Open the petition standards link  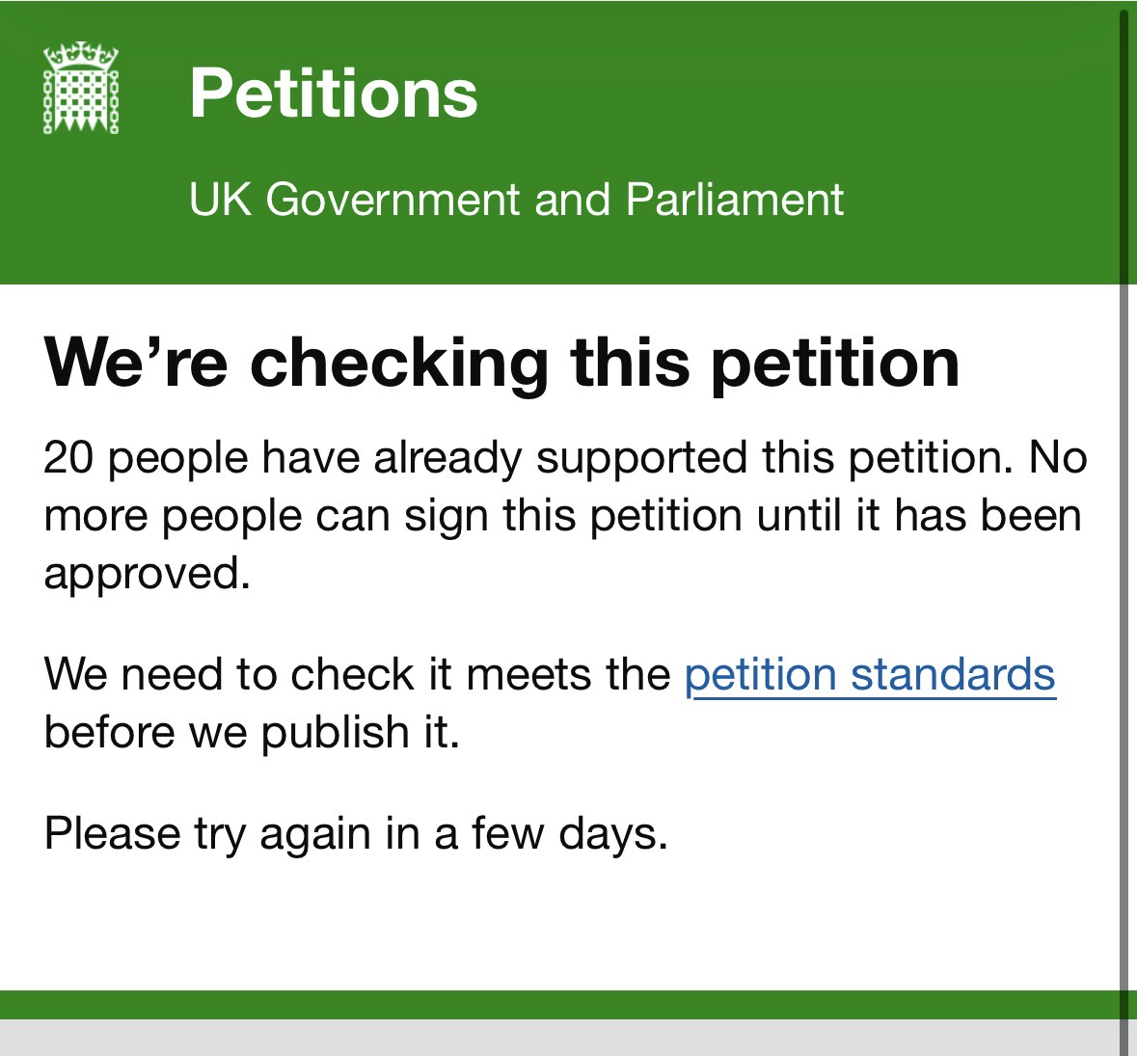(870, 674)
